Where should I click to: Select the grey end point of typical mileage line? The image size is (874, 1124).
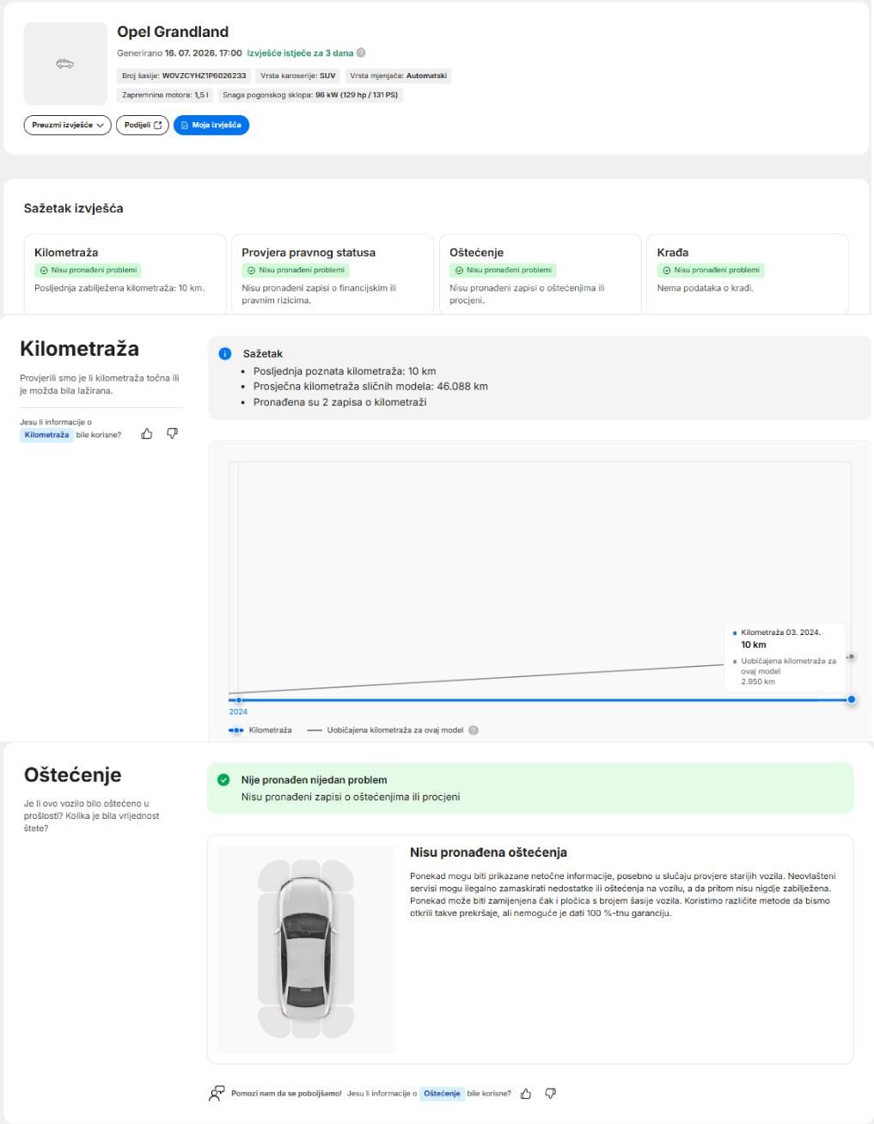tap(851, 657)
